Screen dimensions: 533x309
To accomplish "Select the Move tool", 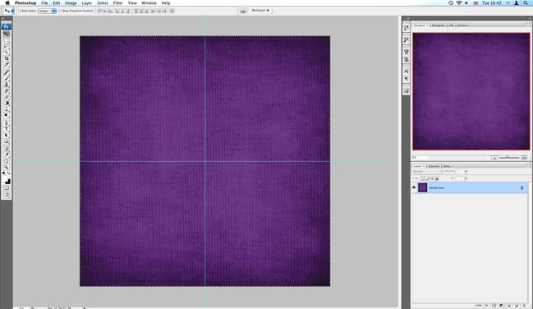I will [x=7, y=34].
